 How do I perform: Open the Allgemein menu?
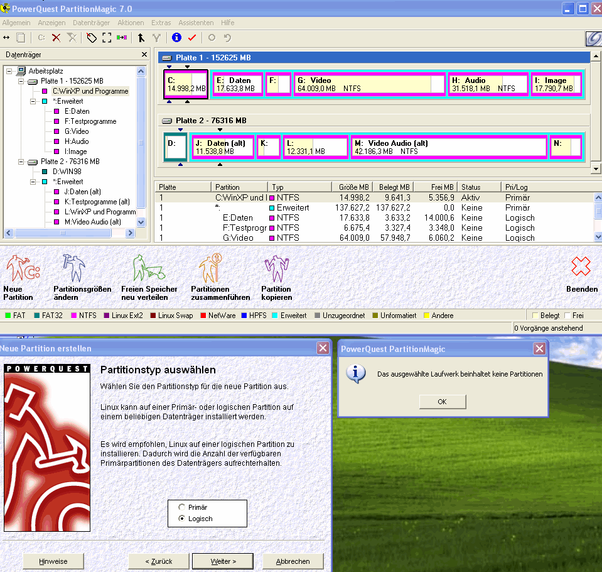pos(16,23)
